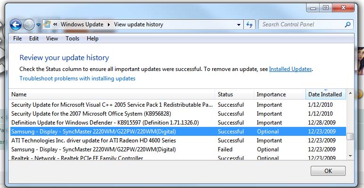The image size is (364, 188).
Task: Open the recent pages dropdown arrow
Action: tap(39, 25)
